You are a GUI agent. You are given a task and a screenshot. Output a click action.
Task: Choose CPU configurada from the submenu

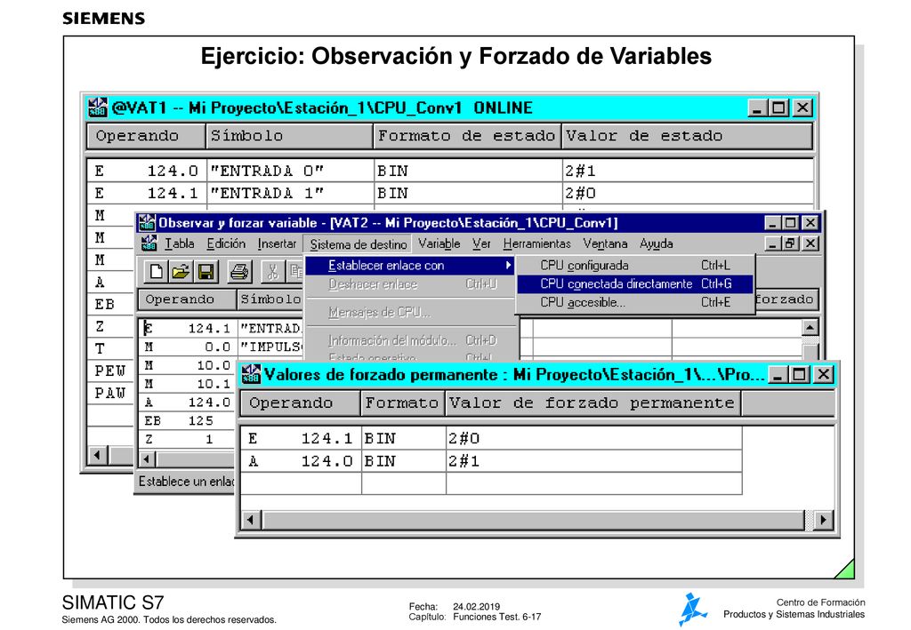click(635, 265)
